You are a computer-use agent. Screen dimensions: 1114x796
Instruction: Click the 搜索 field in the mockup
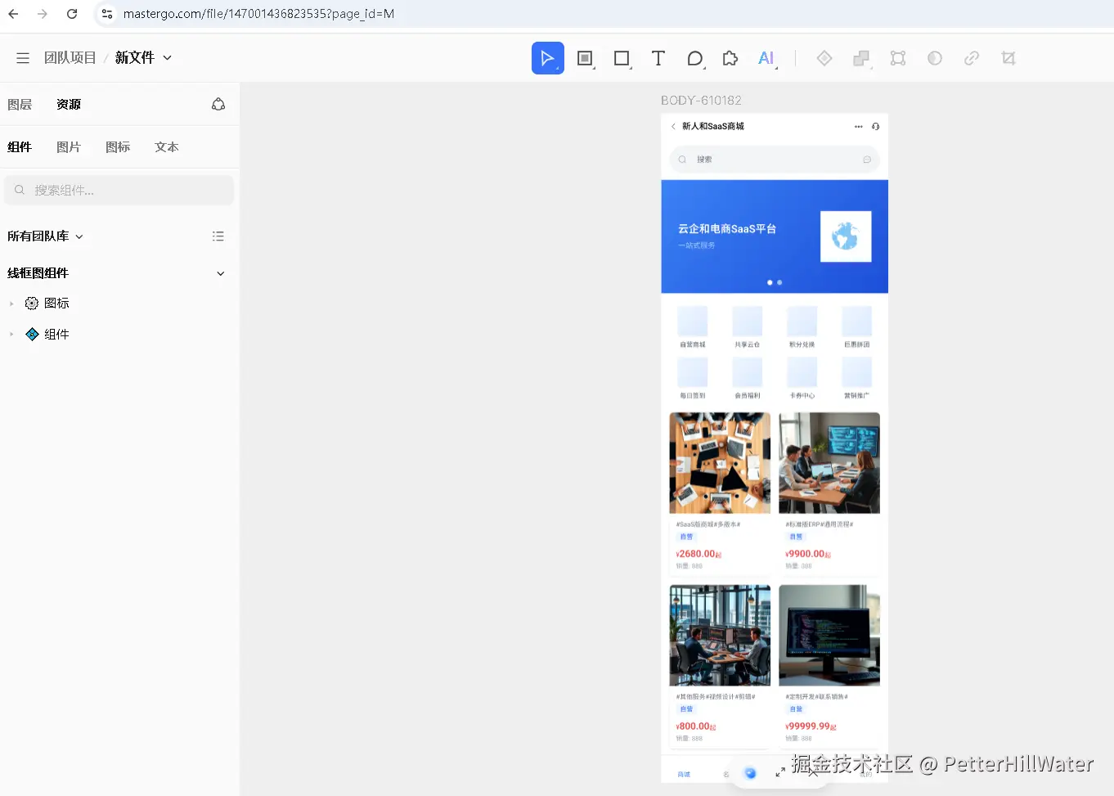(x=775, y=160)
